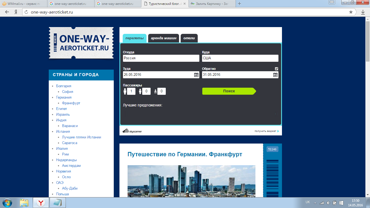Open the Германия link in sidebar

(x=64, y=97)
